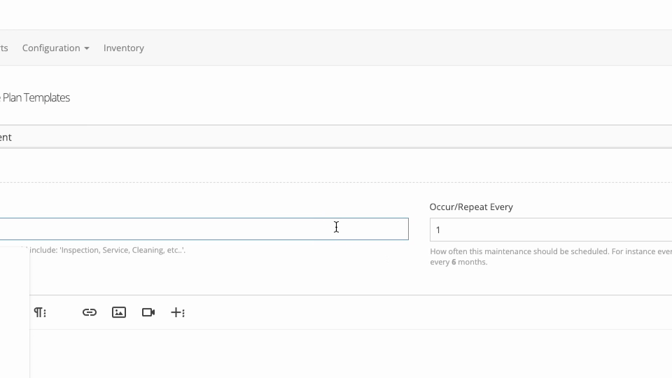672x378 pixels.
Task: Focus the Occur/Repeat Every input field
Action: point(551,230)
